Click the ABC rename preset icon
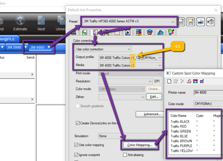The height and width of the screenshot is (161, 223). point(201,22)
